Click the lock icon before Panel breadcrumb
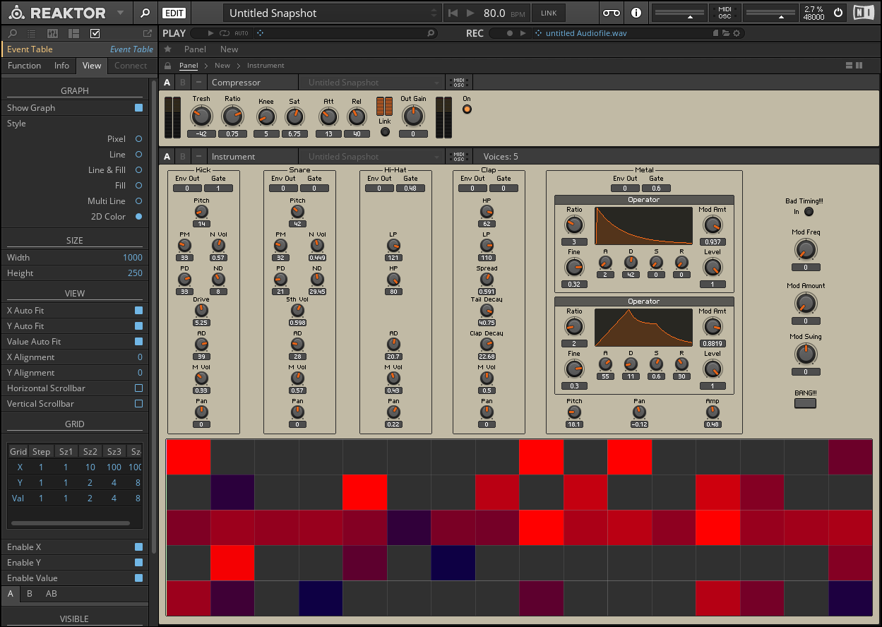The image size is (882, 627). click(x=168, y=66)
